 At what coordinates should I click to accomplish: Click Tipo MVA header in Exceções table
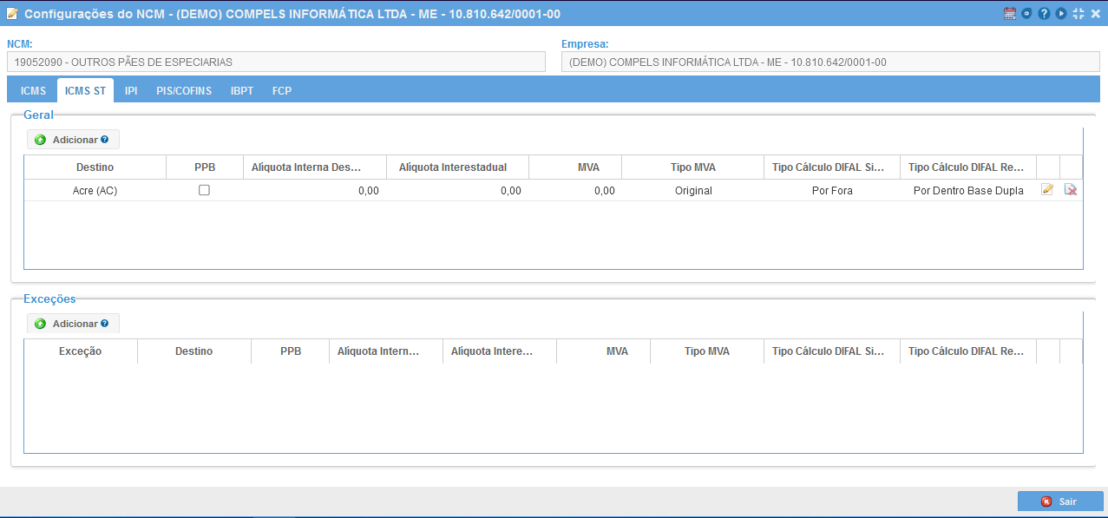[707, 351]
